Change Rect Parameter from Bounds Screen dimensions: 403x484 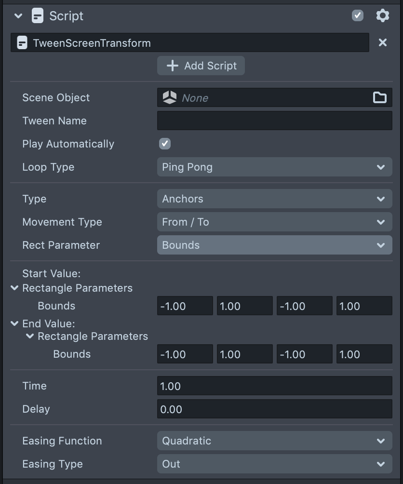[274, 245]
